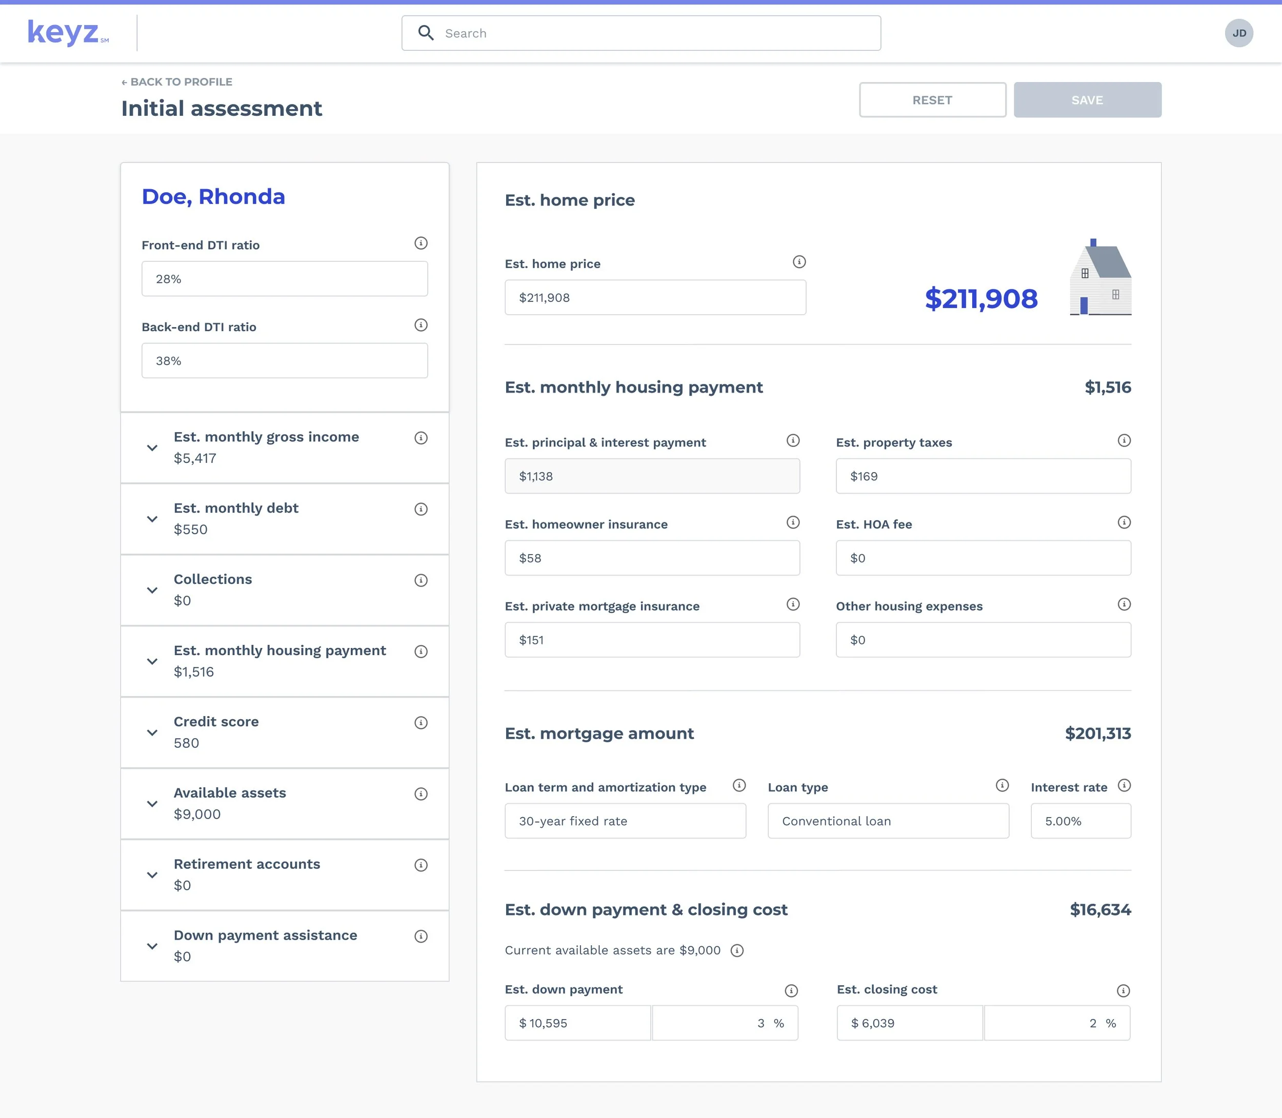Image resolution: width=1282 pixels, height=1118 pixels.
Task: Open info for Est. closing cost
Action: (x=1122, y=991)
